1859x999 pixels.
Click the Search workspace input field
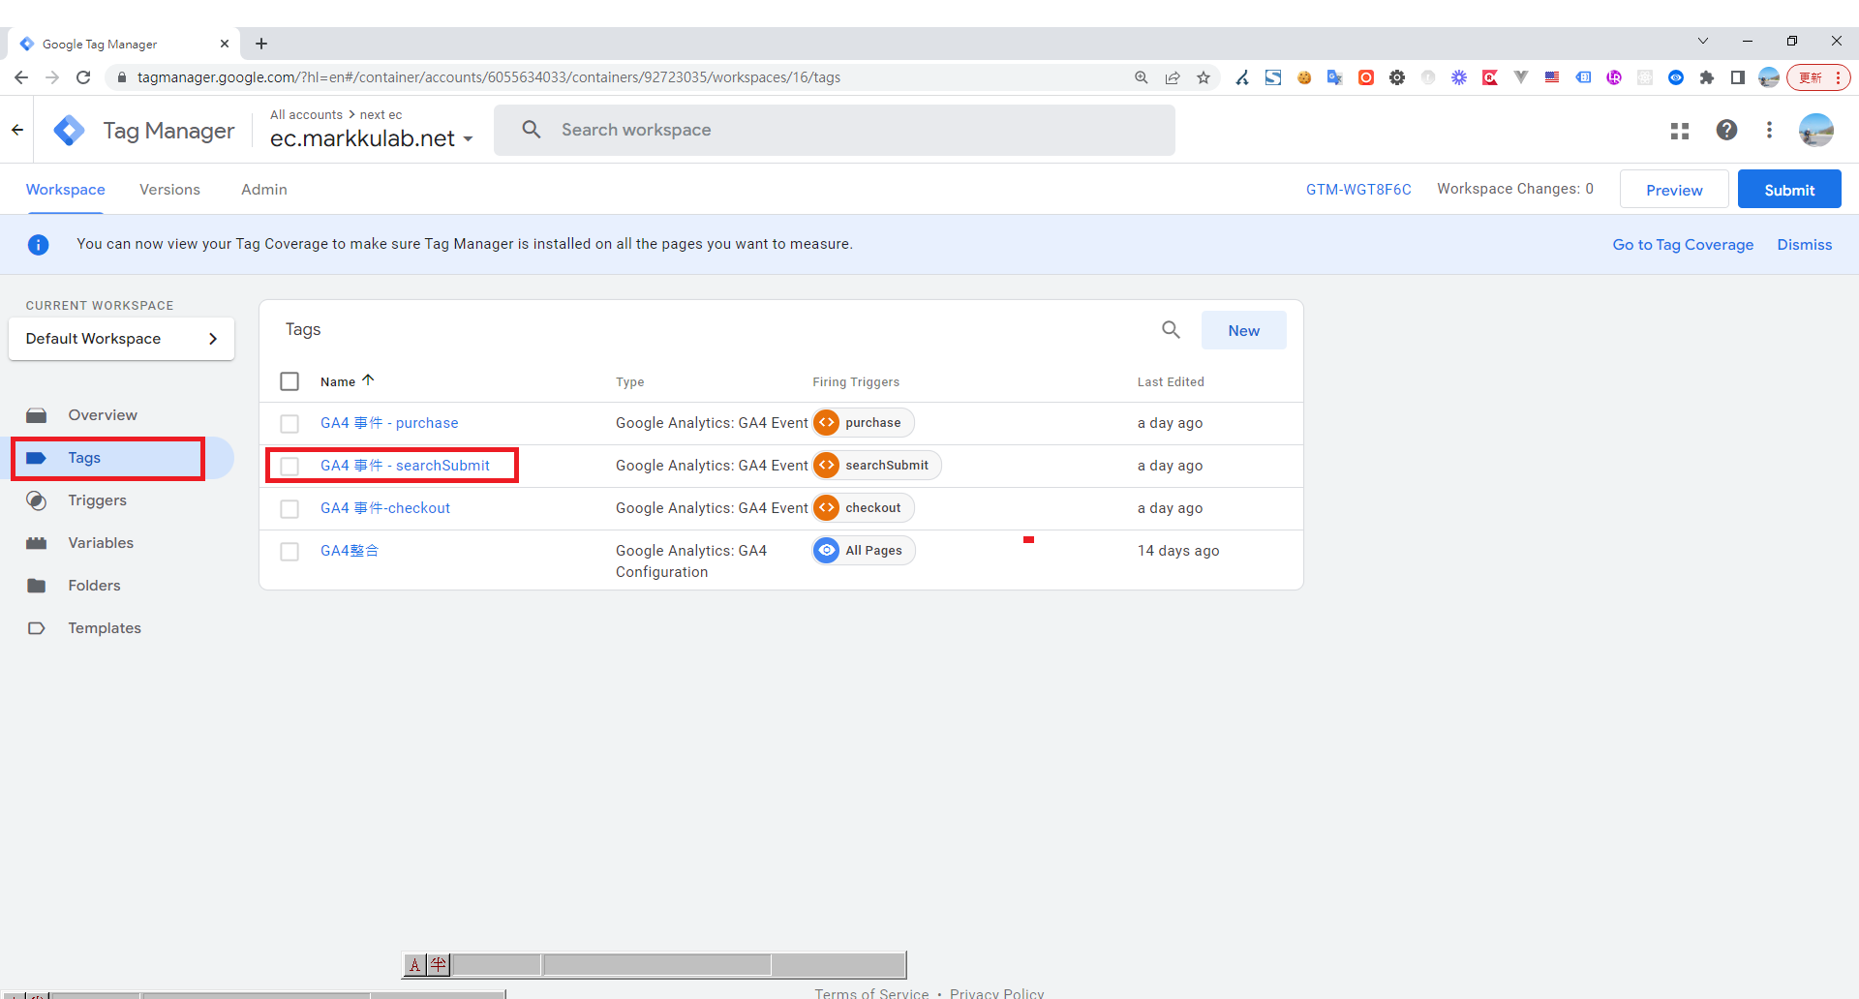pyautogui.click(x=833, y=131)
